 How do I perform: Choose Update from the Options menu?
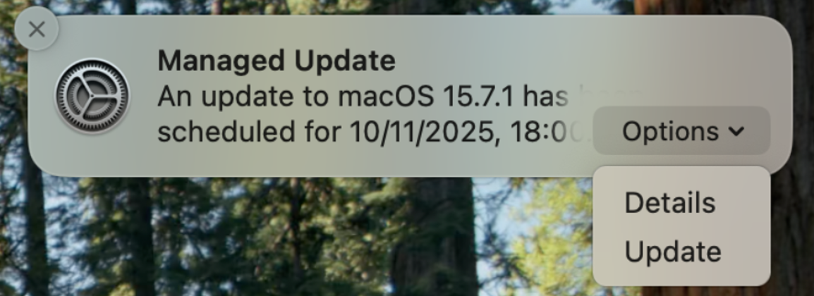point(672,252)
